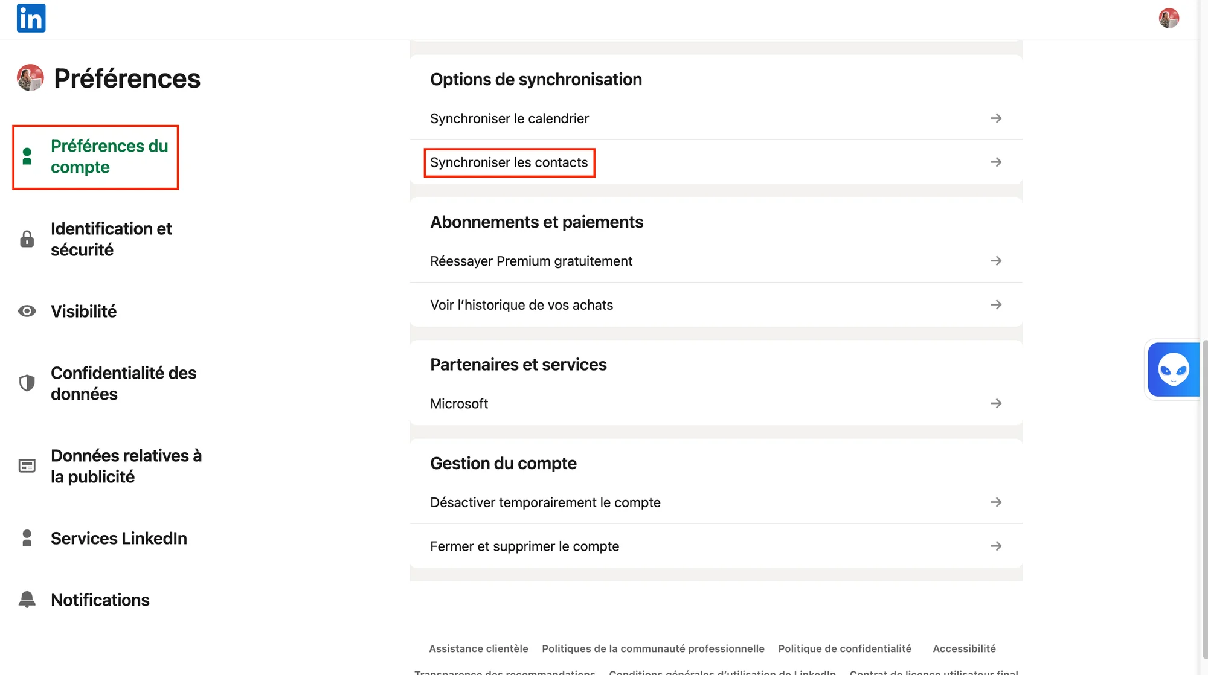
Task: Click the ad card icon for Données publicité
Action: coord(27,466)
